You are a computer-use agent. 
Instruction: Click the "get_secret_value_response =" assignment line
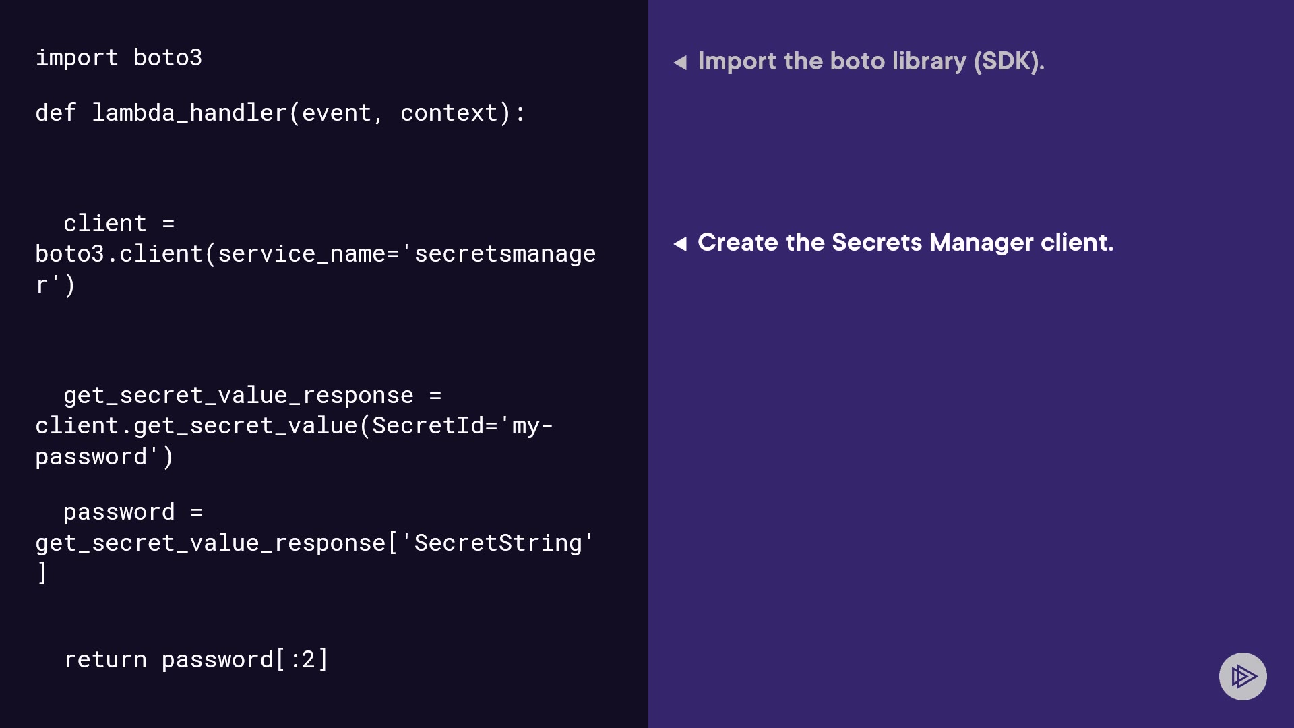(252, 396)
